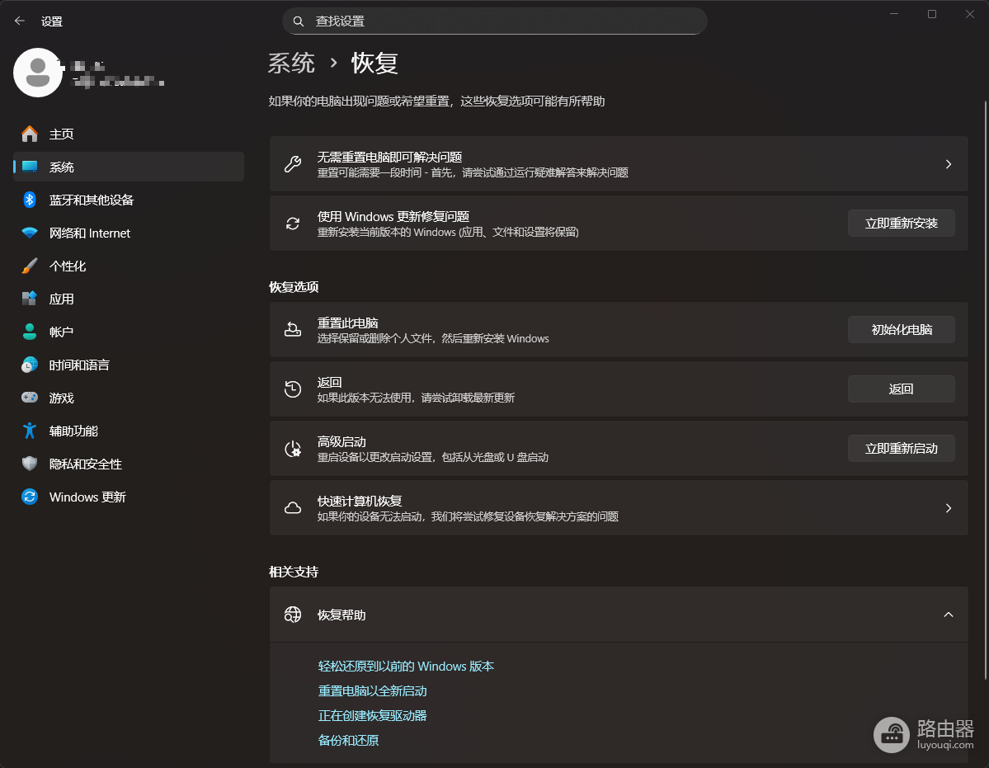The image size is (989, 768).
Task: Select 蓝牙和其他设备 in the sidebar
Action: tap(129, 200)
